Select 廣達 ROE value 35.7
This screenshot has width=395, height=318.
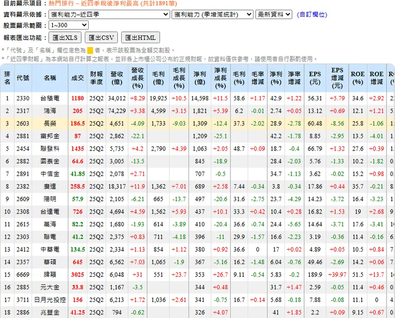pos(358,186)
